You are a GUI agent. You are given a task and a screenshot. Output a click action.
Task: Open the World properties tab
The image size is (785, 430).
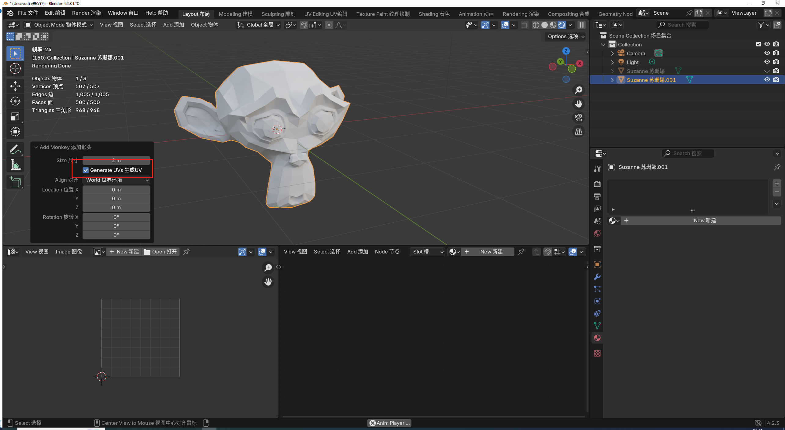click(x=597, y=234)
